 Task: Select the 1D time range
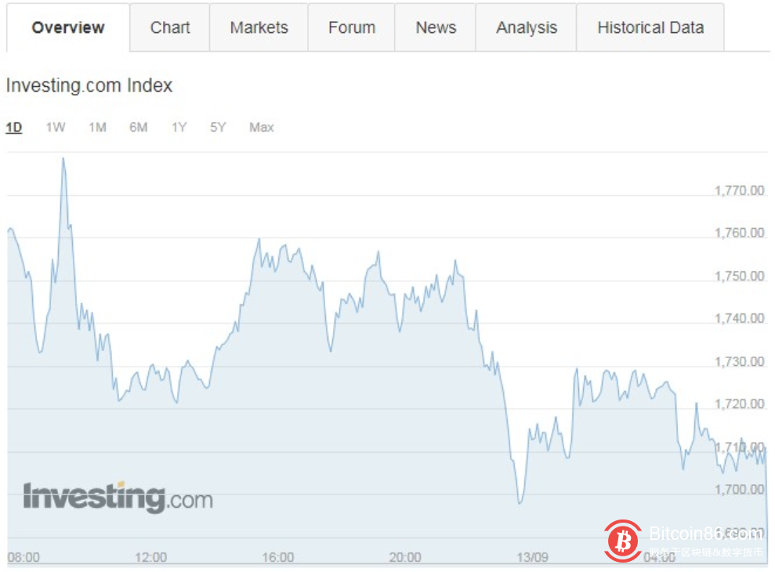(14, 127)
